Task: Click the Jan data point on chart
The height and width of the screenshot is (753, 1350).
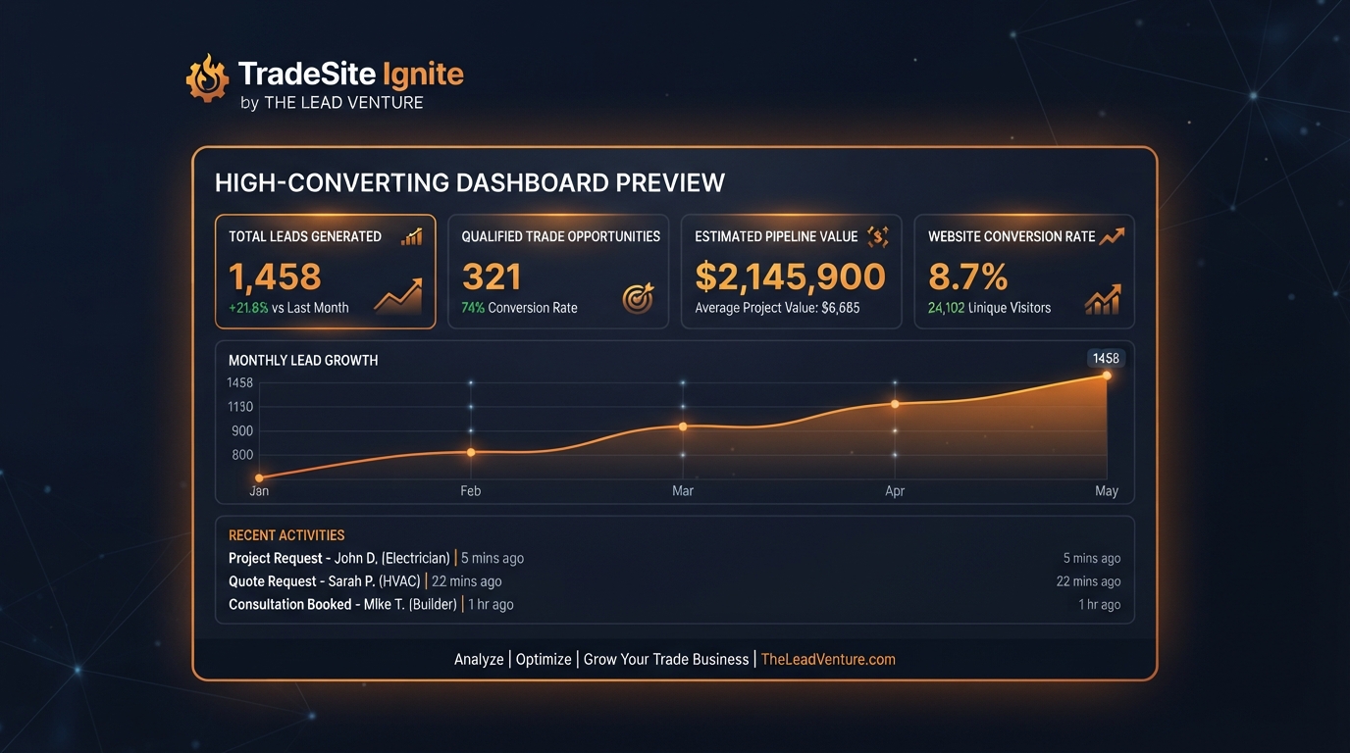Action: 259,477
